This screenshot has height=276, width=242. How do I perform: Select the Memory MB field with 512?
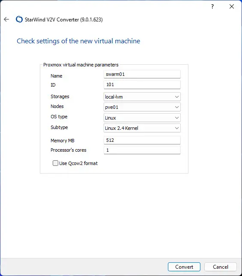click(142, 140)
